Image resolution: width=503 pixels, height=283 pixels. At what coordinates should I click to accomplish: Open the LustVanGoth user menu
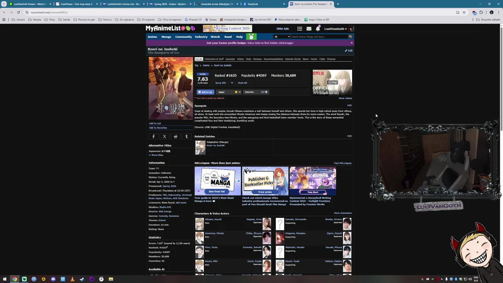pyautogui.click(x=336, y=29)
